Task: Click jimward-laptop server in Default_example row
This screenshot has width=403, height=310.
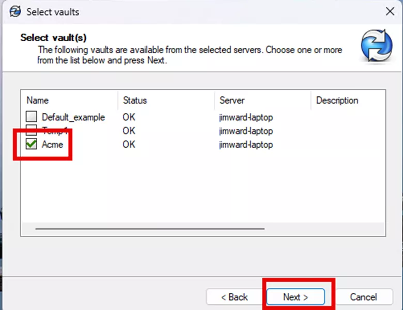Action: pos(246,118)
